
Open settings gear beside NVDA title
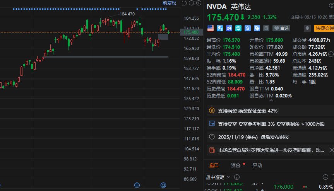click(x=332, y=6)
